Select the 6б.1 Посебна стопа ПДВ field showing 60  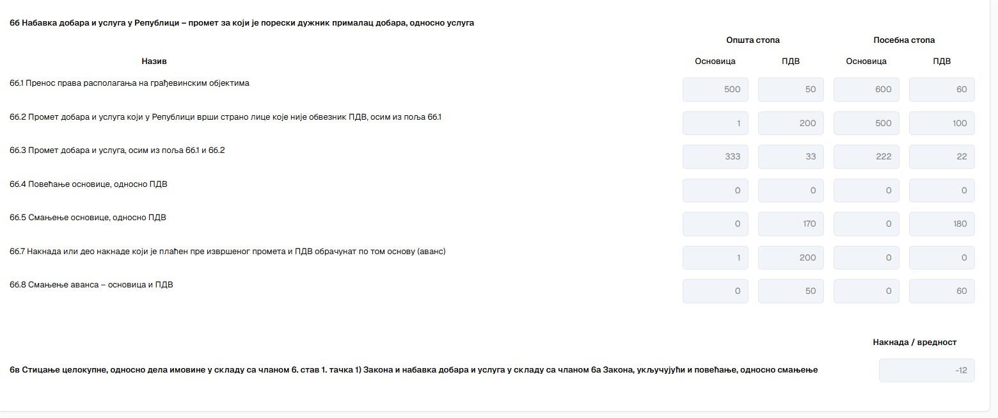click(x=942, y=90)
